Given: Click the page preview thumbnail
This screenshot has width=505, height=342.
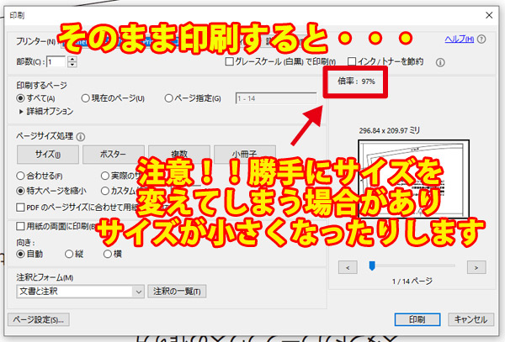Looking at the screenshot, I should (x=413, y=179).
